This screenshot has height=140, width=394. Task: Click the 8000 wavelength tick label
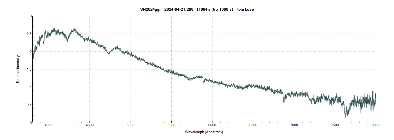click(375, 126)
